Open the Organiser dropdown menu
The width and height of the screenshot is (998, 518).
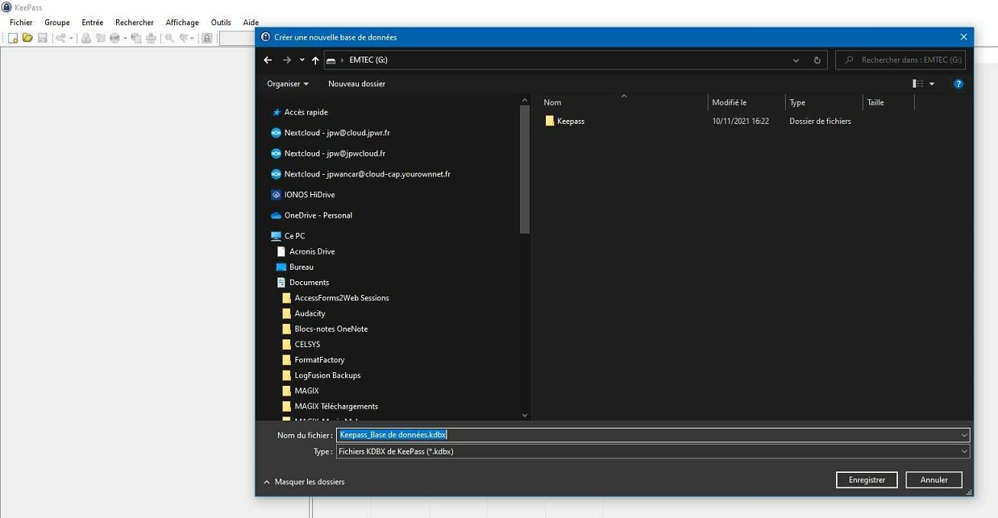click(288, 84)
